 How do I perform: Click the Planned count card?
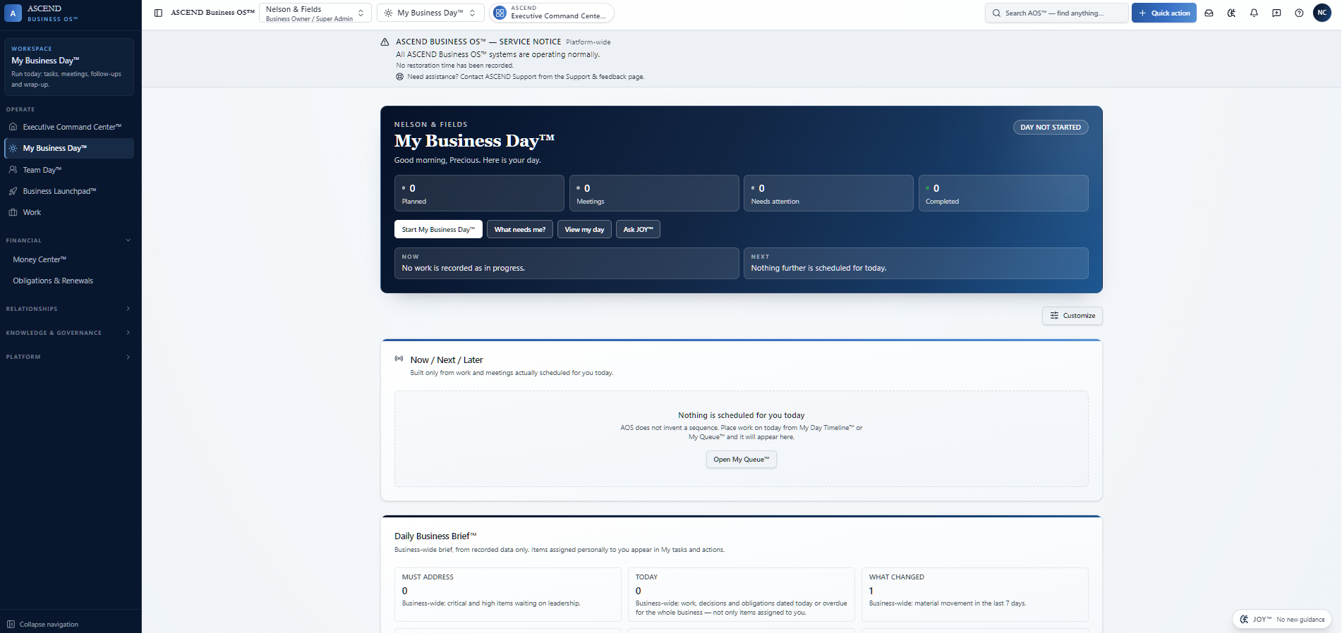point(479,193)
